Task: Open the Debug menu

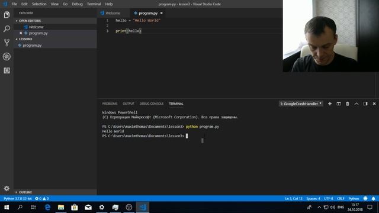Action: coord(77,4)
